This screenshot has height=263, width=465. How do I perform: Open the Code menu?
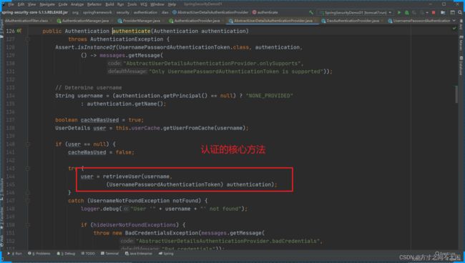63,4
